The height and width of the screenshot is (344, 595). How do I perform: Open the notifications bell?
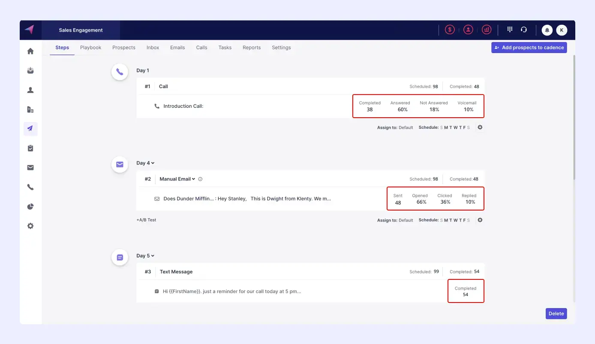(x=547, y=30)
